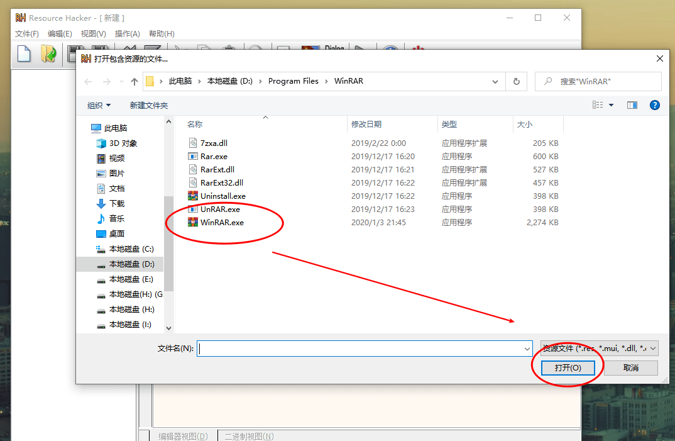The image size is (675, 441).
Task: Click the change view layout icon
Action: pyautogui.click(x=598, y=105)
